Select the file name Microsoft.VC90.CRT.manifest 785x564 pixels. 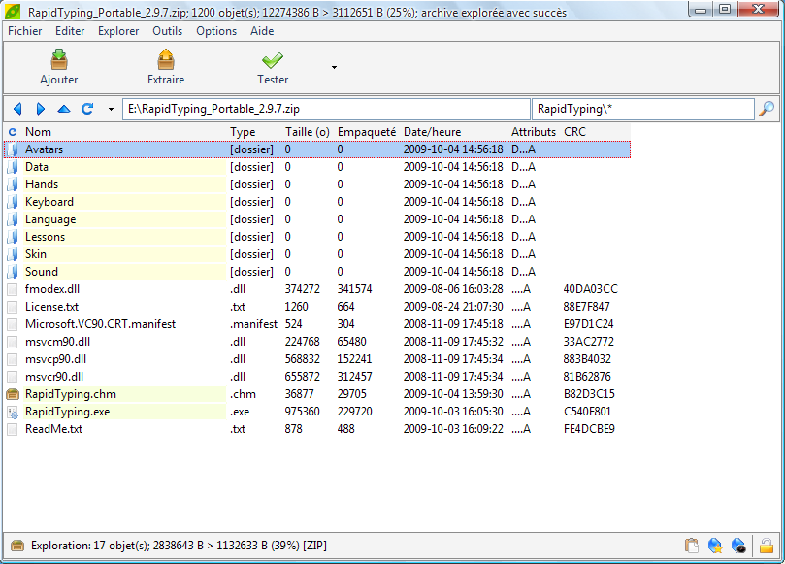100,324
